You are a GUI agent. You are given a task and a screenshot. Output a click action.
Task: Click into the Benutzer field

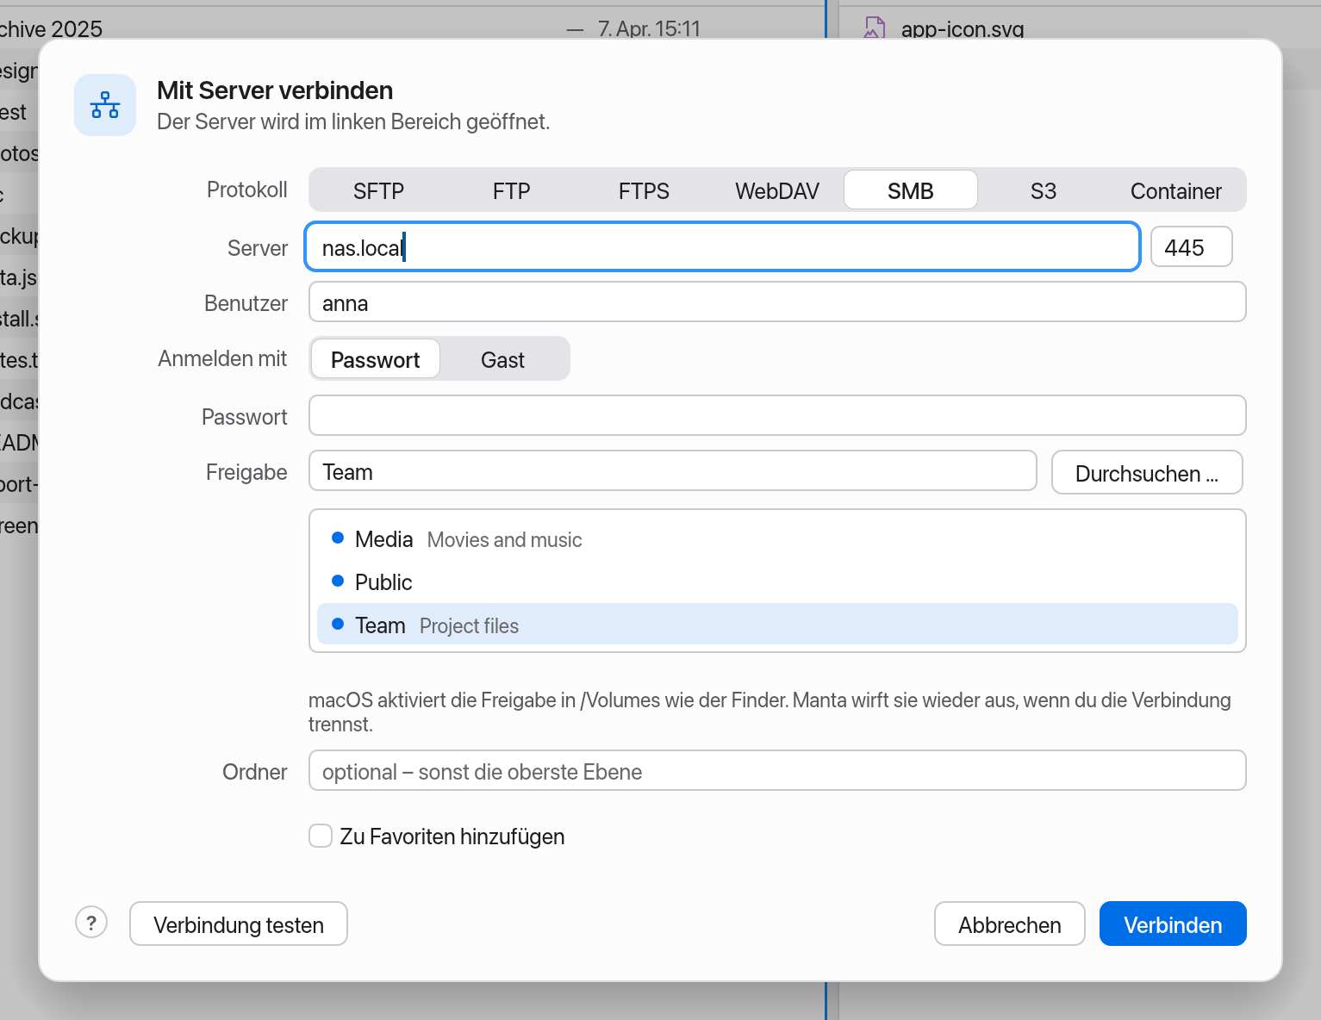pyautogui.click(x=777, y=302)
